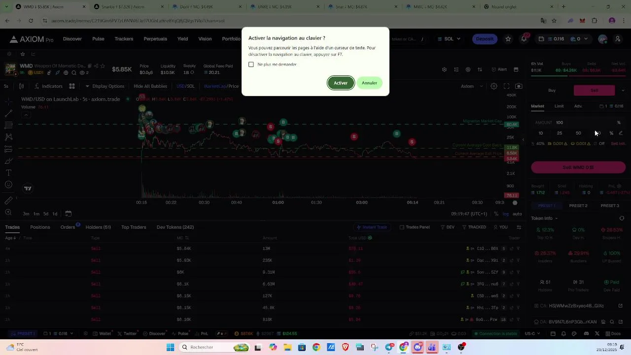Image resolution: width=631 pixels, height=355 pixels.
Task: Open the Pulse menu item
Action: pos(98,39)
